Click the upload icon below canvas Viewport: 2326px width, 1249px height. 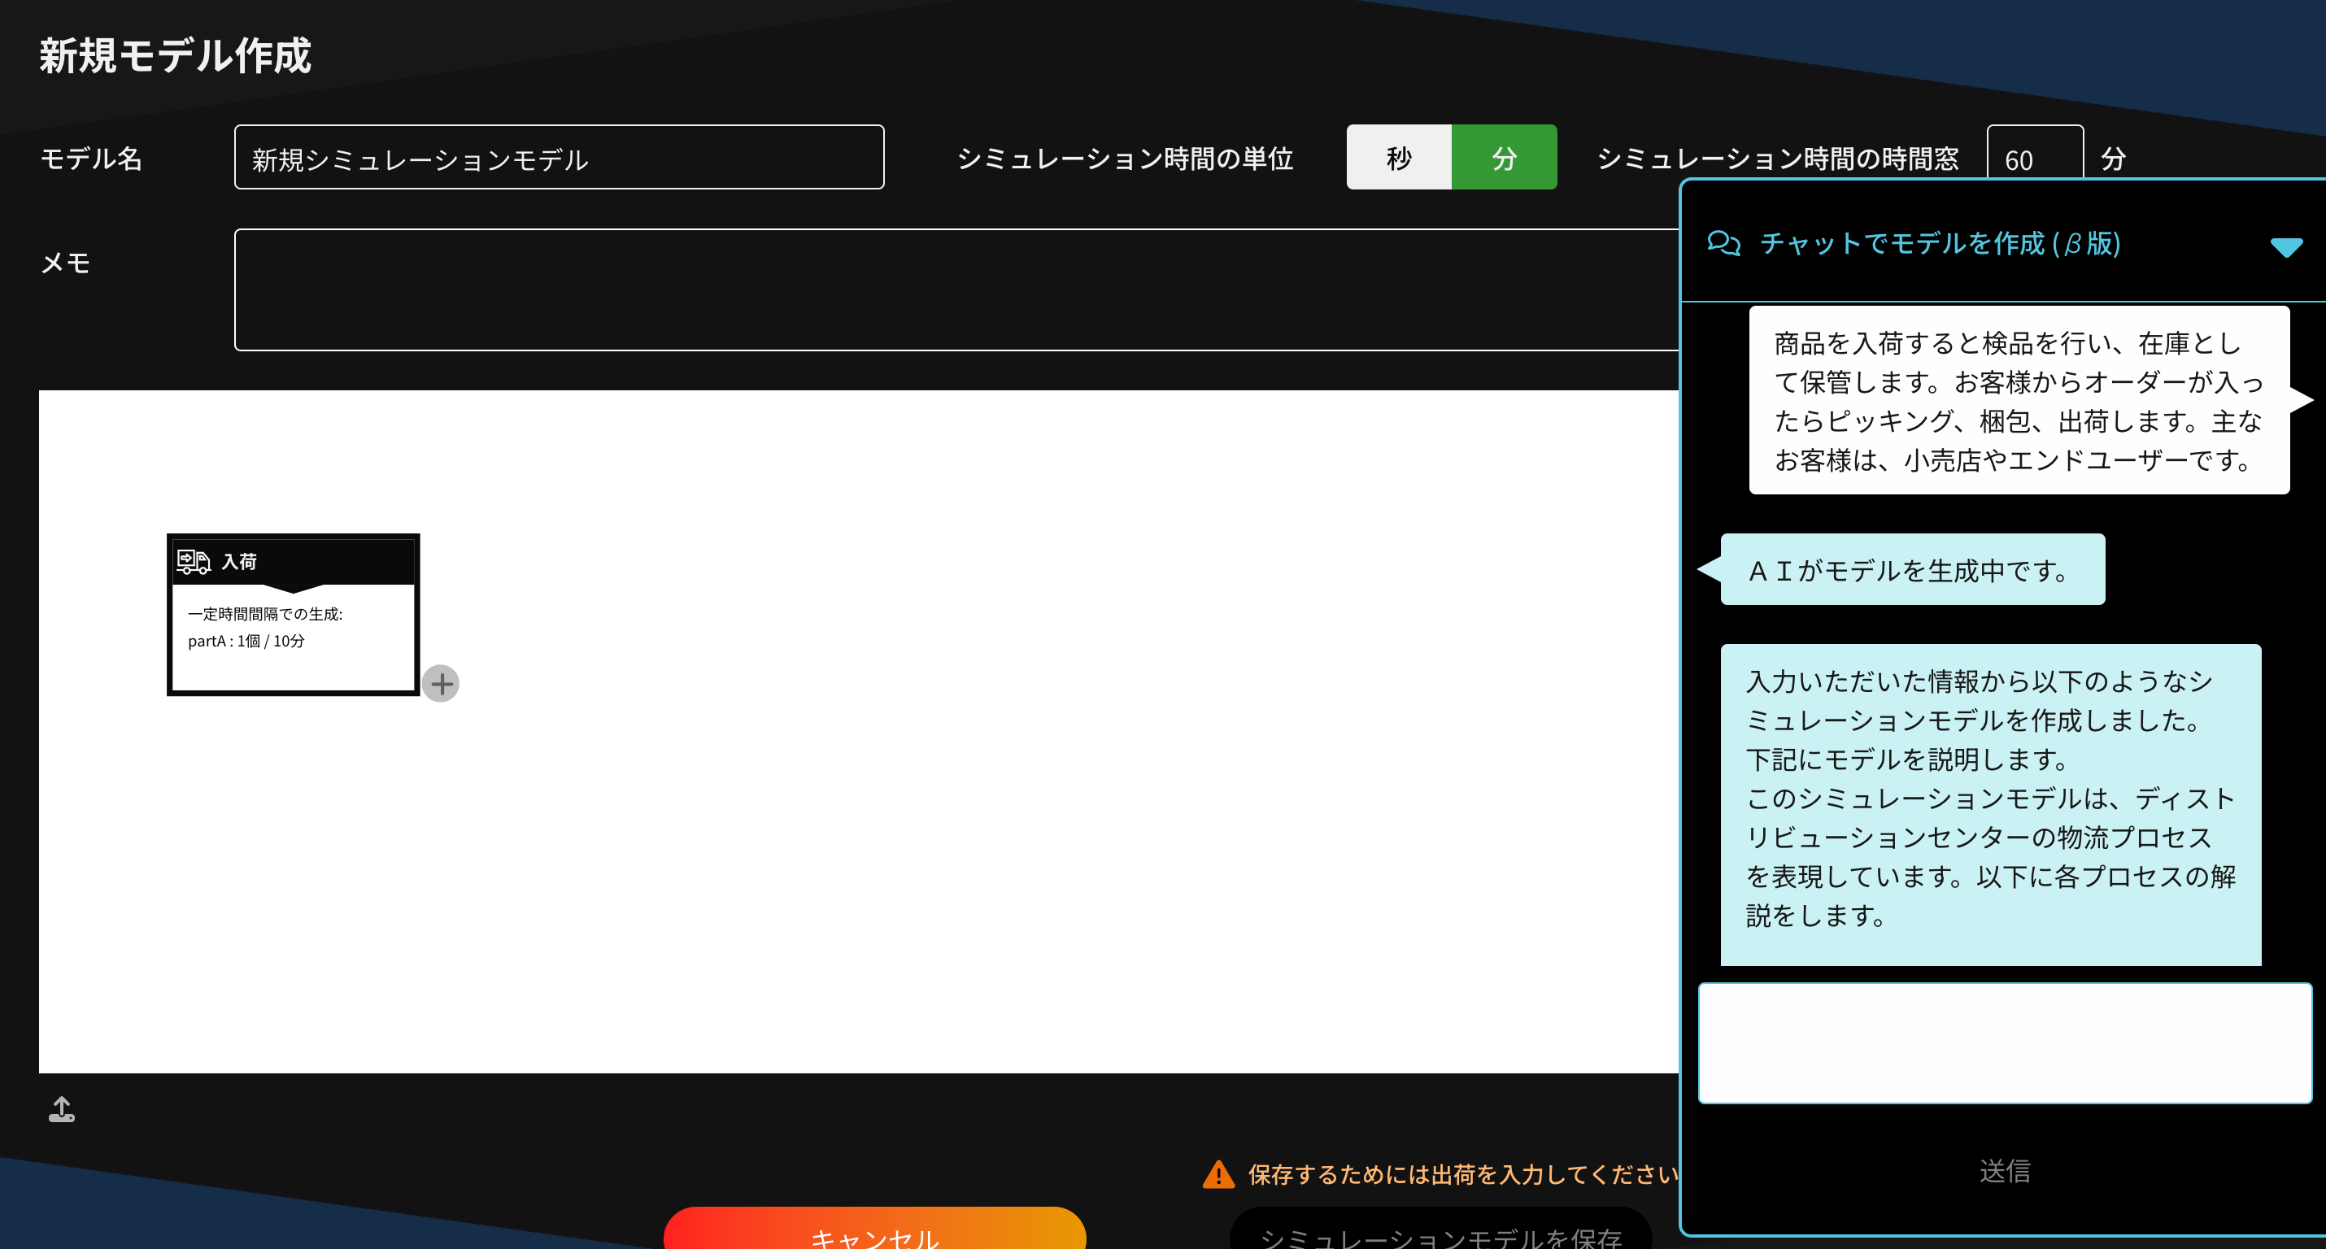click(61, 1109)
